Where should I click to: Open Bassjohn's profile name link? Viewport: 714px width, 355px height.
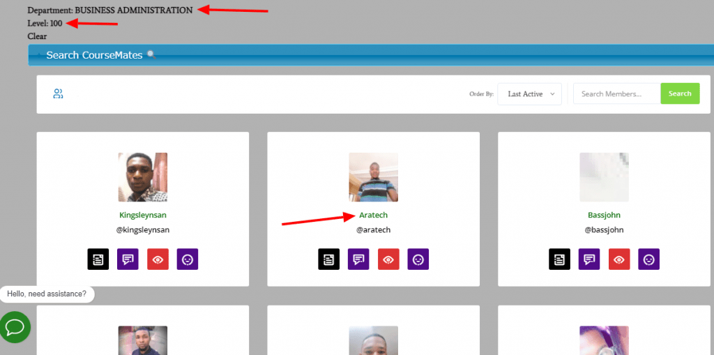[604, 215]
